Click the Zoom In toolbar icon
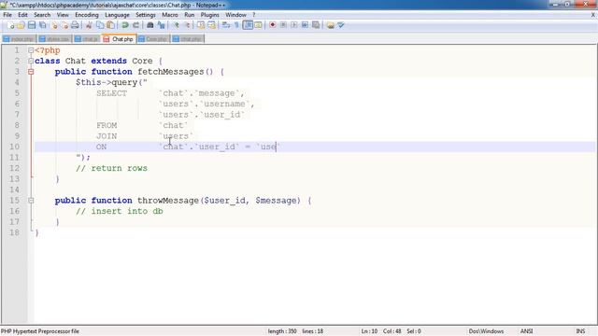 pos(176,25)
